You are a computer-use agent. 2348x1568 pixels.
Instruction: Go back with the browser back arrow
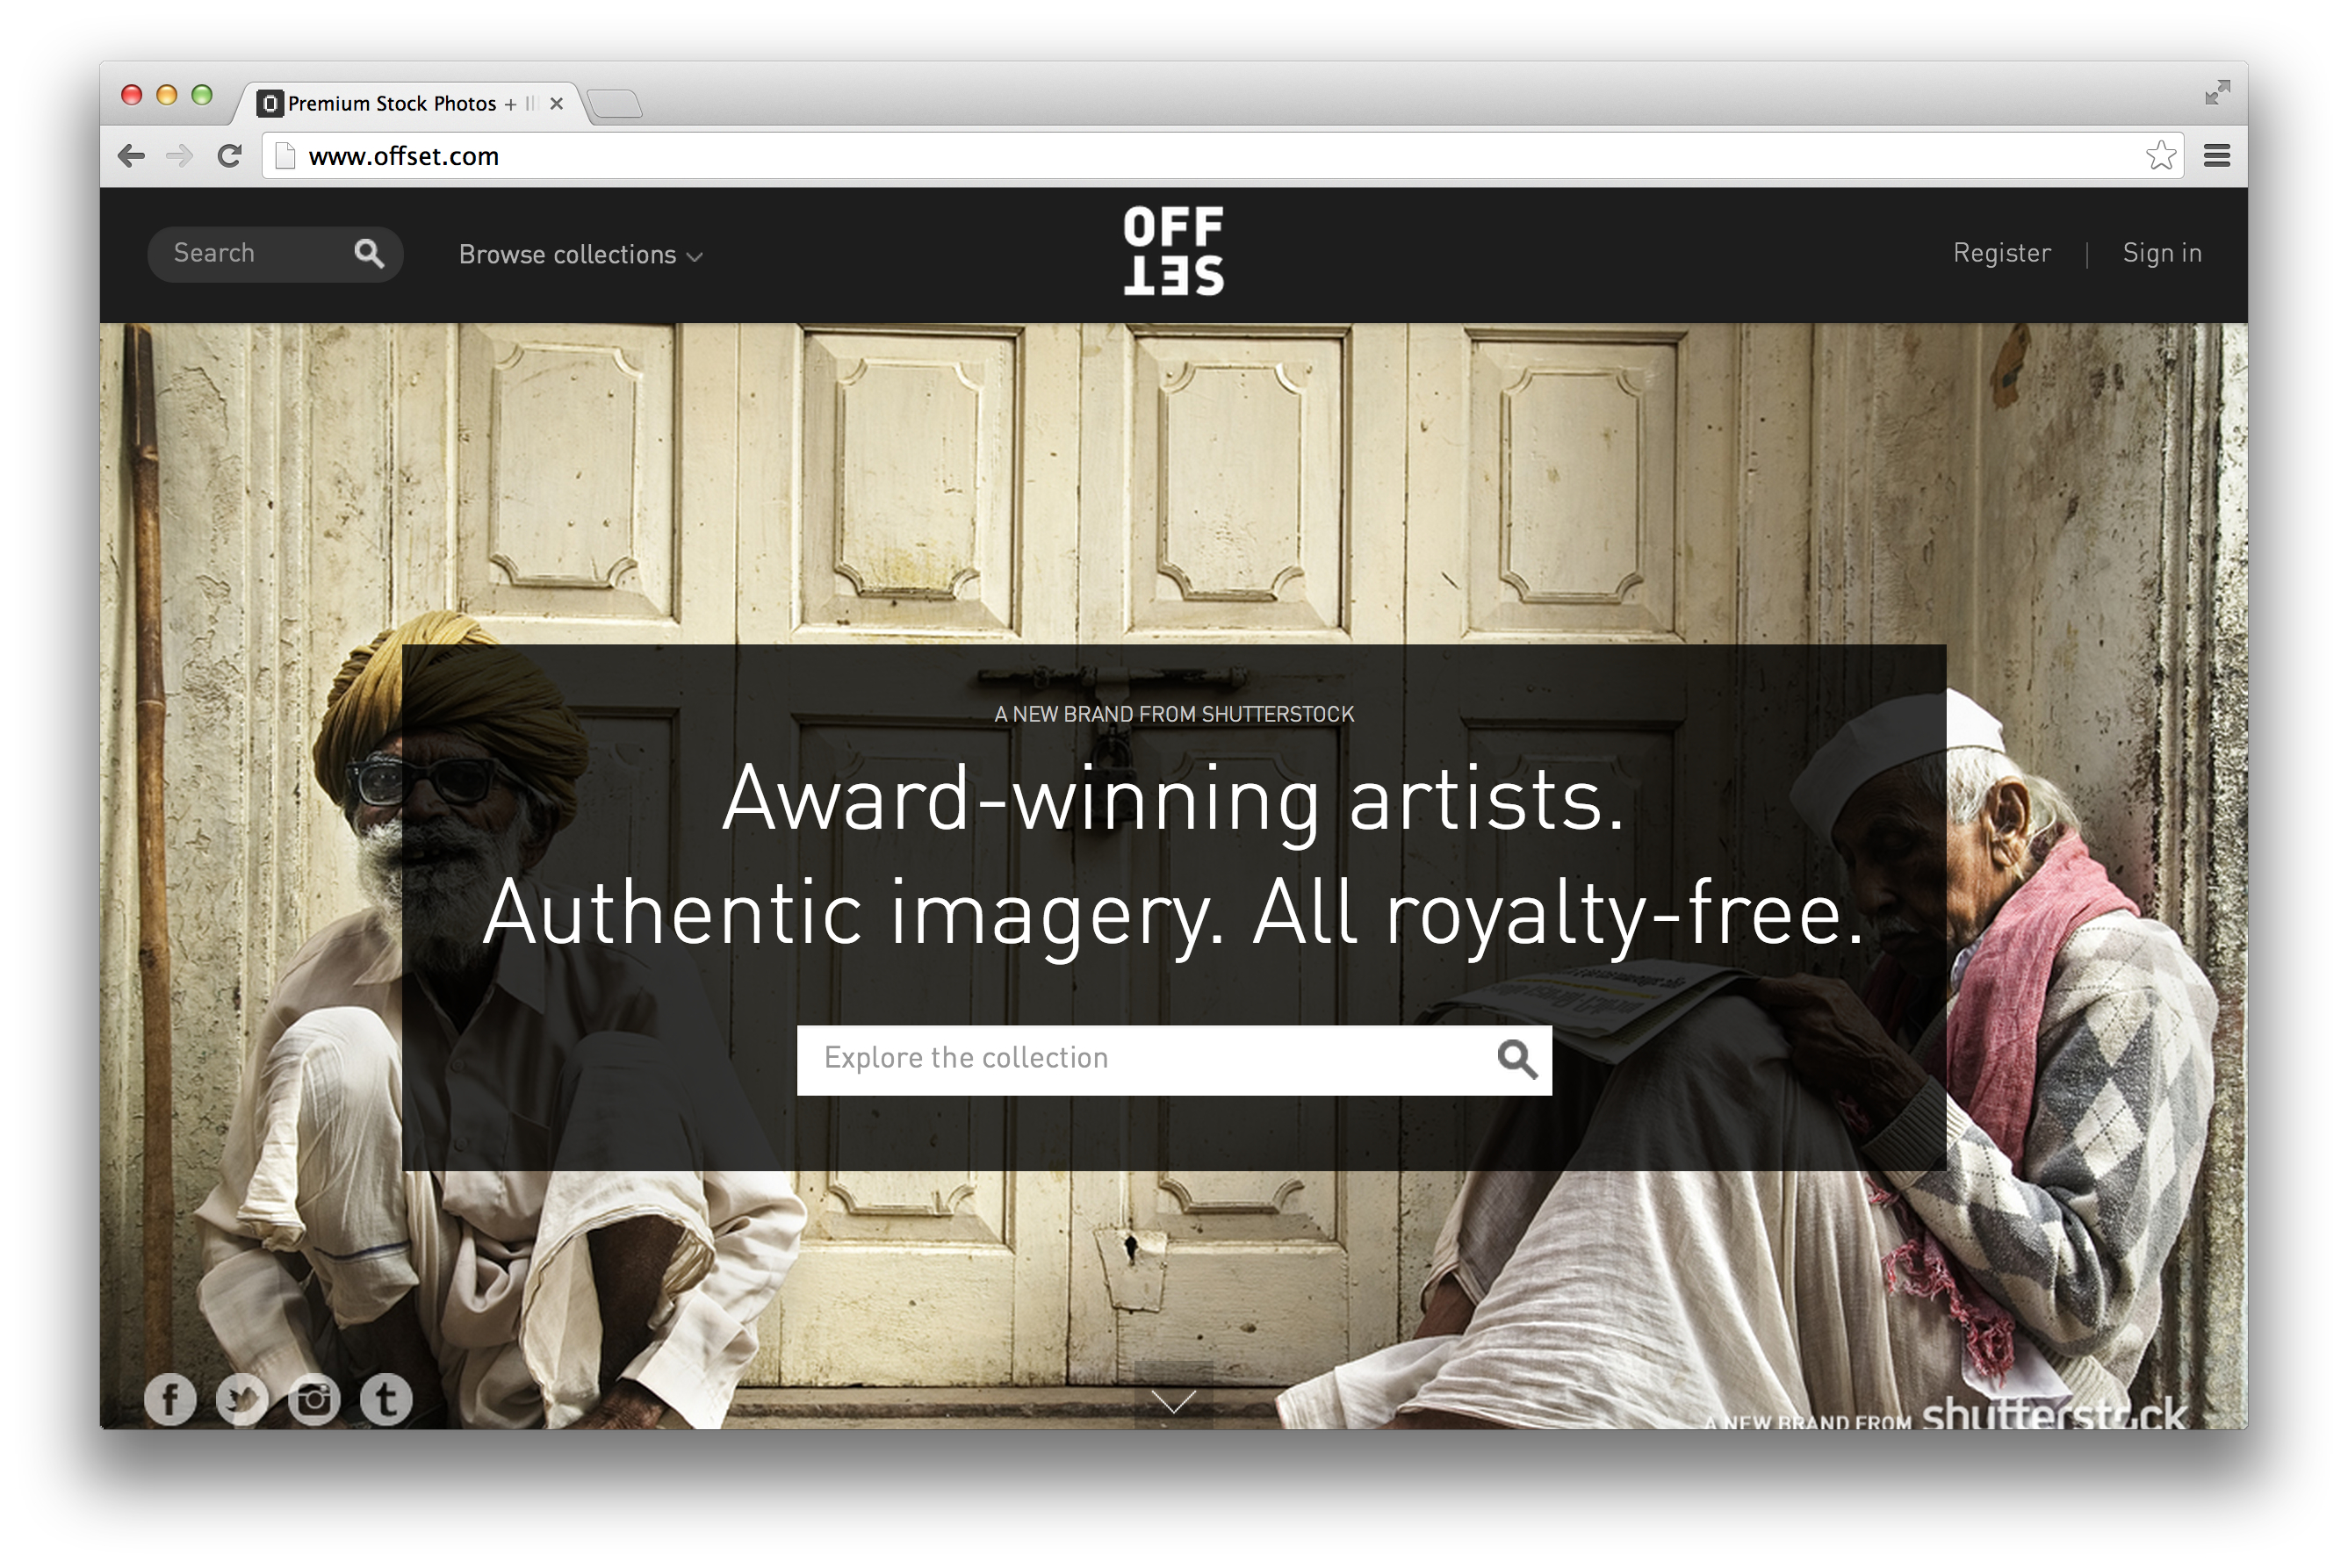(131, 156)
